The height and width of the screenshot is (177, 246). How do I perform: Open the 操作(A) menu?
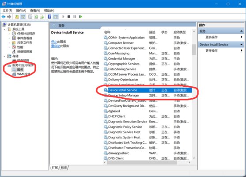coord(21,11)
